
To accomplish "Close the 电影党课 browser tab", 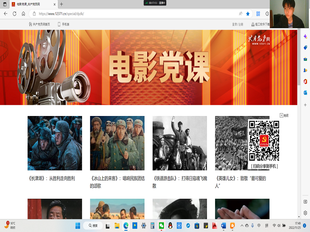I will tap(54, 4).
